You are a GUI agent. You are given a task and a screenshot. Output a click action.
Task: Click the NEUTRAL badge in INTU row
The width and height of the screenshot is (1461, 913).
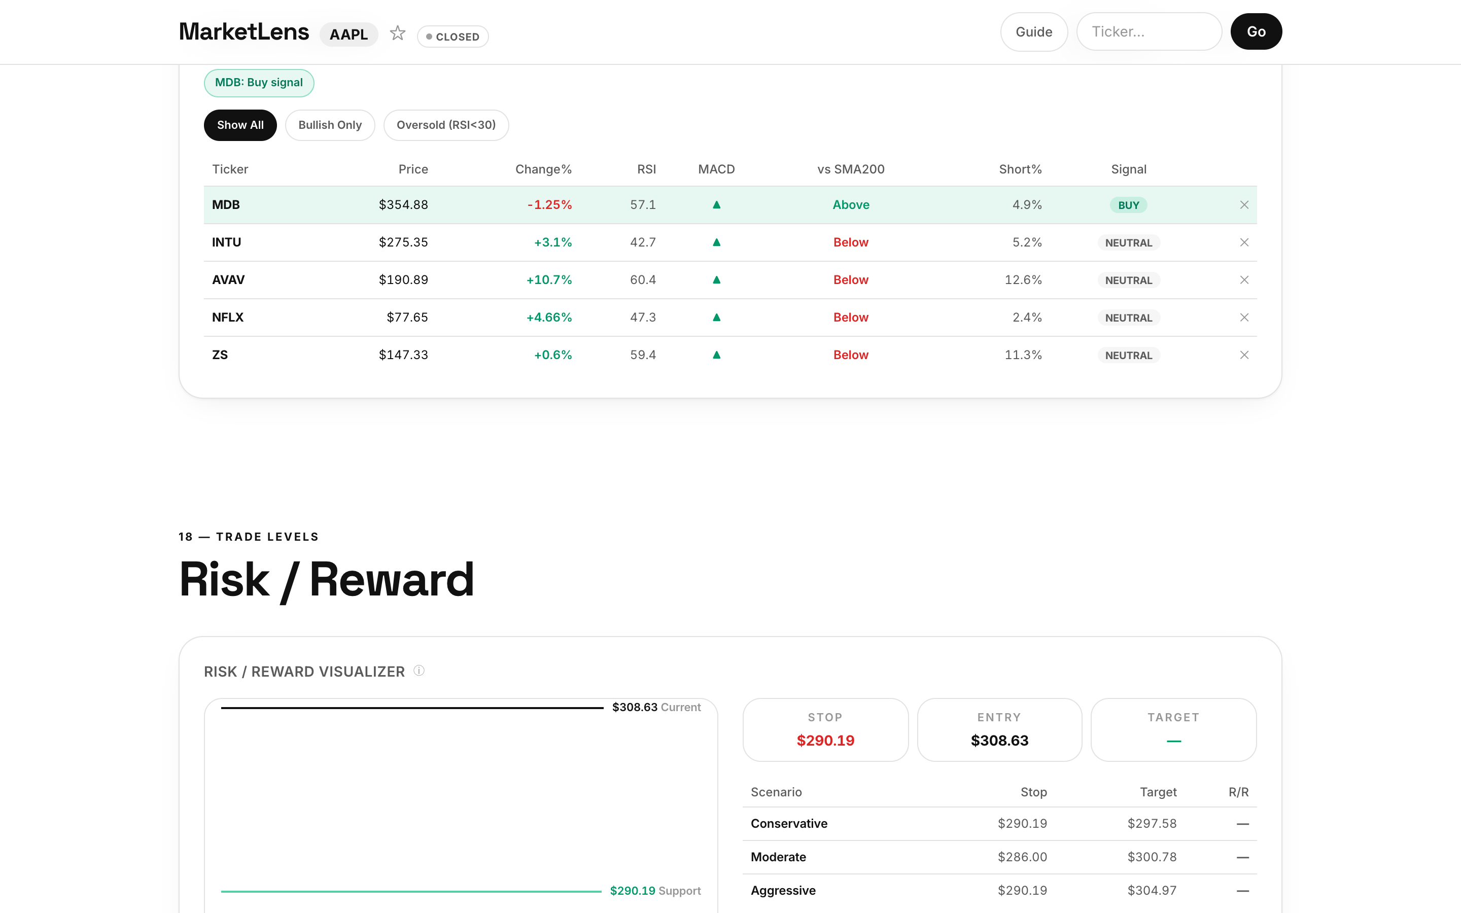click(x=1129, y=243)
